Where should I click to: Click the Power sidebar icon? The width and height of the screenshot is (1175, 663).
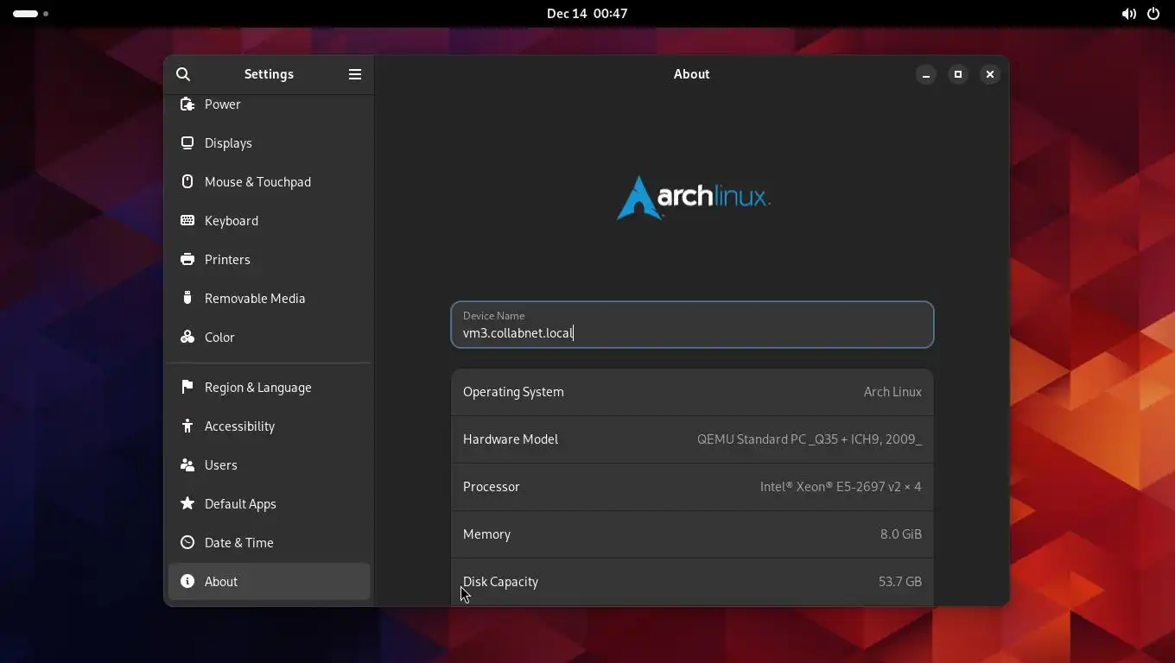(x=187, y=104)
